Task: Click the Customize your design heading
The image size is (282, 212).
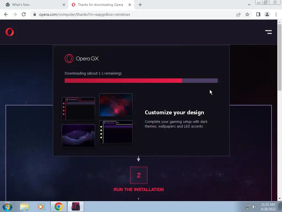Action: (x=174, y=112)
